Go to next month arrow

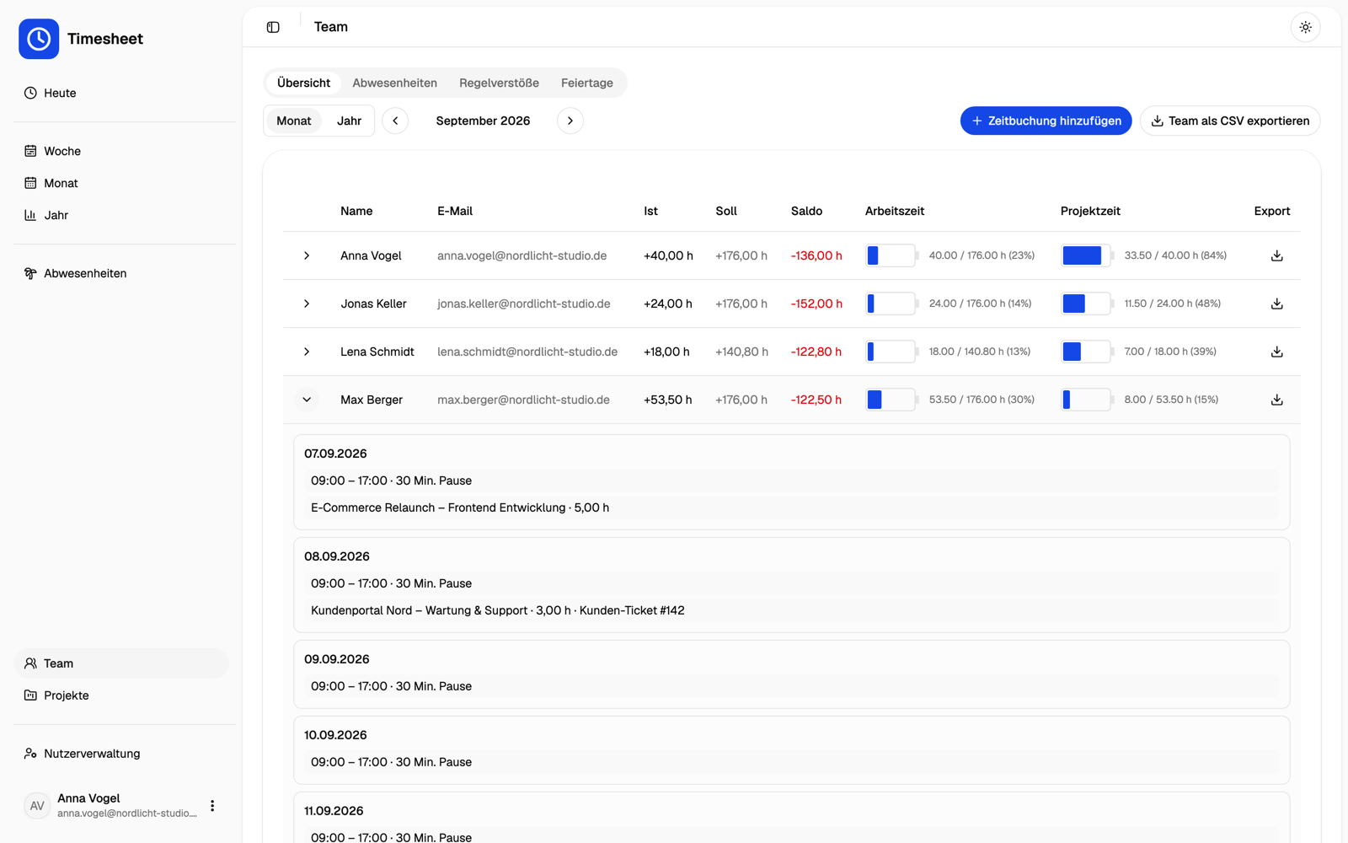pyautogui.click(x=570, y=121)
